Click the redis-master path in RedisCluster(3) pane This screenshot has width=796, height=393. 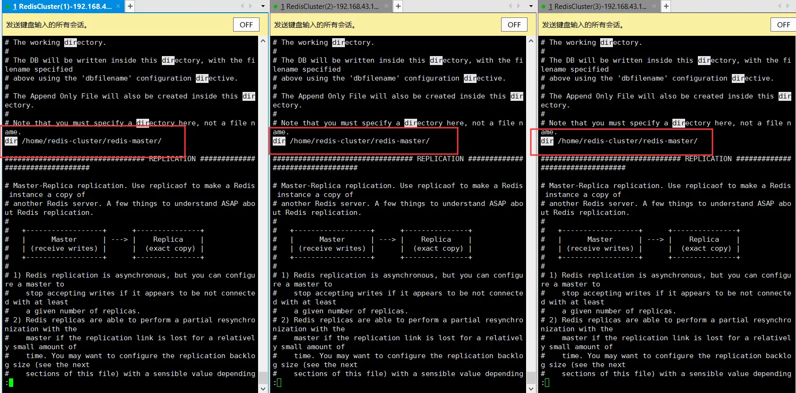point(628,141)
